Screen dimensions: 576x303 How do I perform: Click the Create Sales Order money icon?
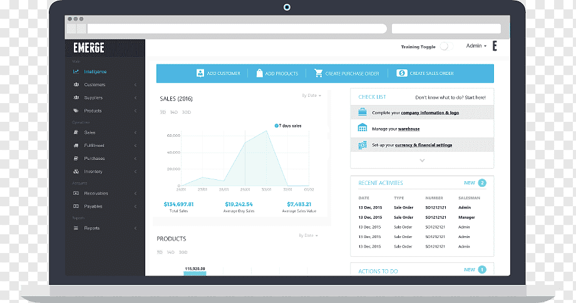pyautogui.click(x=402, y=73)
